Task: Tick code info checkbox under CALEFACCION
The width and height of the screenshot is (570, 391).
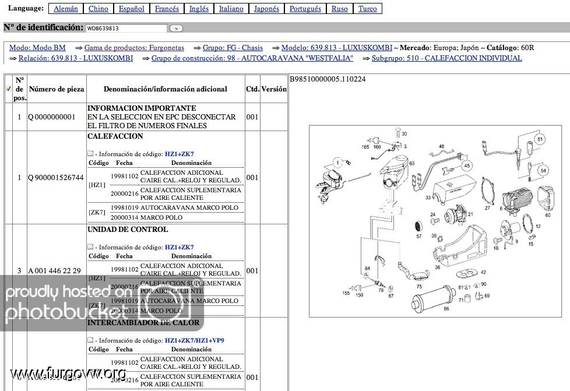Action: (90, 154)
